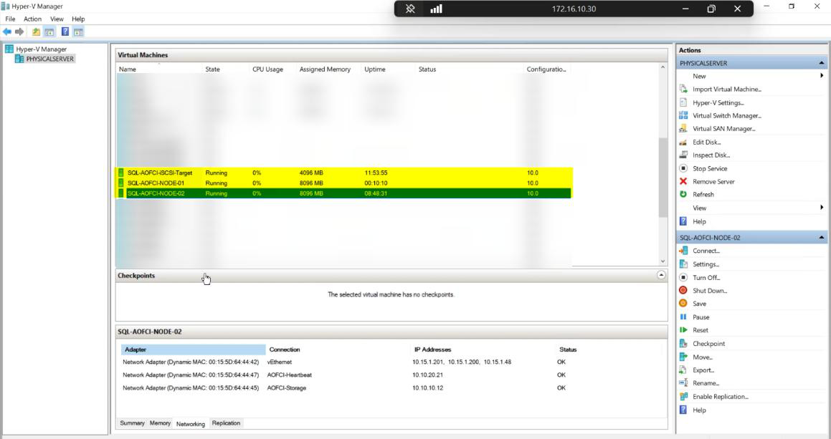Open Hyper-V Settings icon
Screen dimensions: 831x439
(x=683, y=102)
